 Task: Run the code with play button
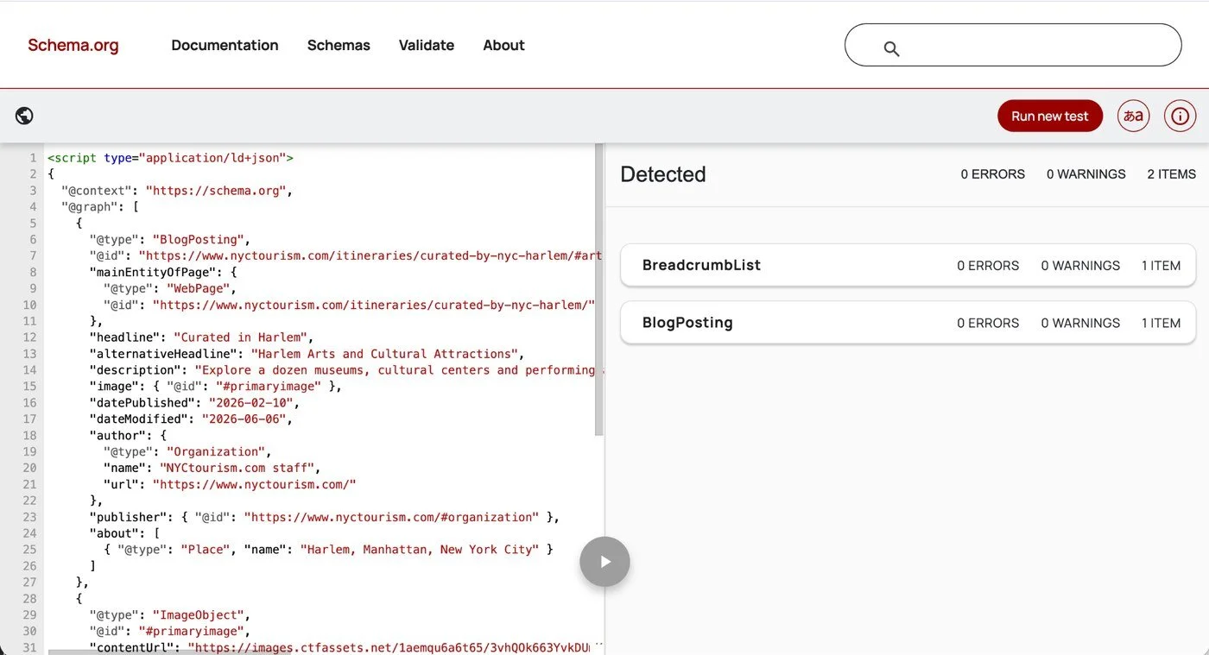point(604,562)
